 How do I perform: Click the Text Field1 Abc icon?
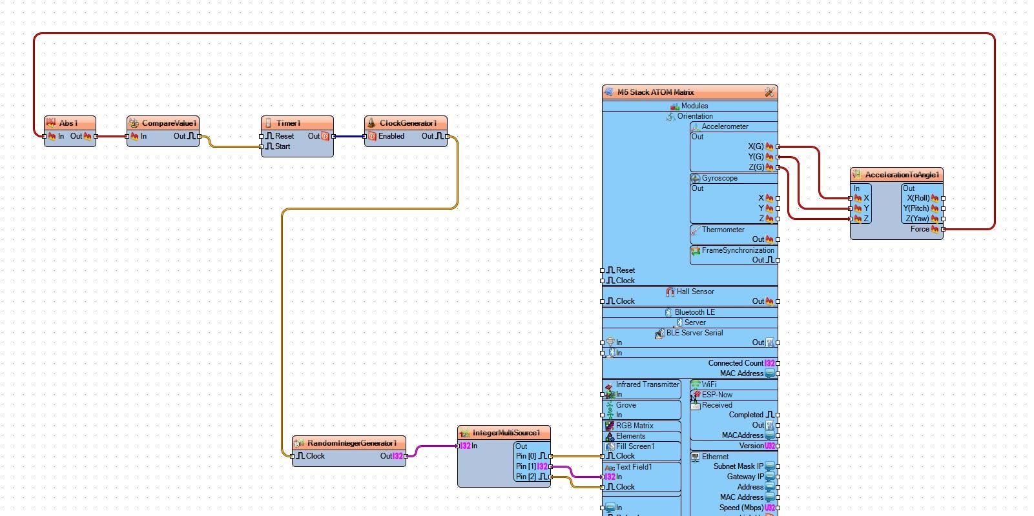point(609,467)
